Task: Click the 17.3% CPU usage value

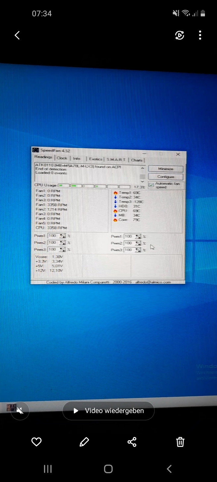Action: pyautogui.click(x=139, y=187)
